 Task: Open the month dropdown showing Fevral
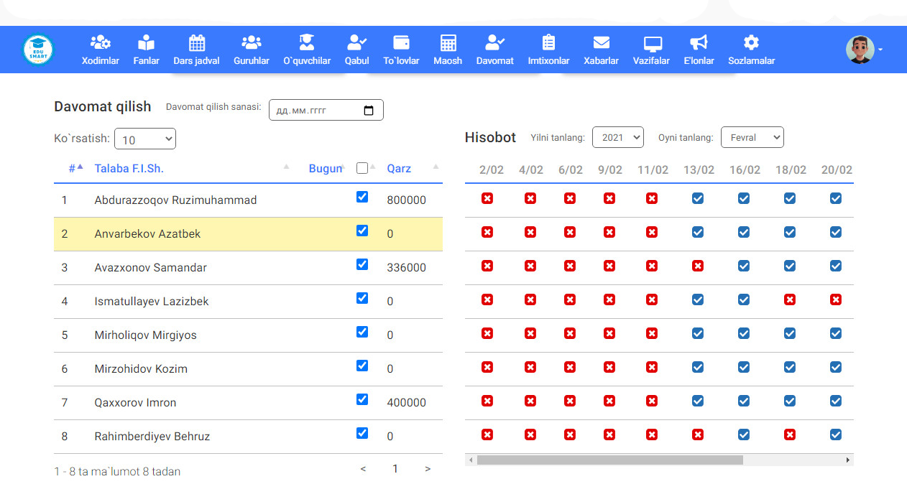pyautogui.click(x=752, y=137)
